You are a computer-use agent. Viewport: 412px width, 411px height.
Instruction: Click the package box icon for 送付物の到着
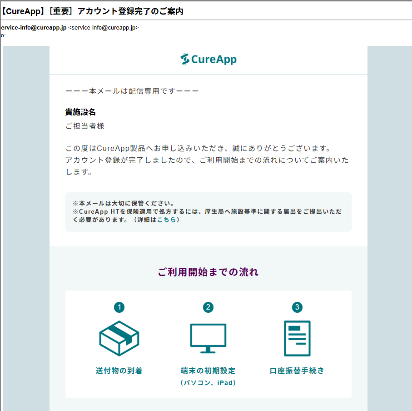(x=119, y=338)
